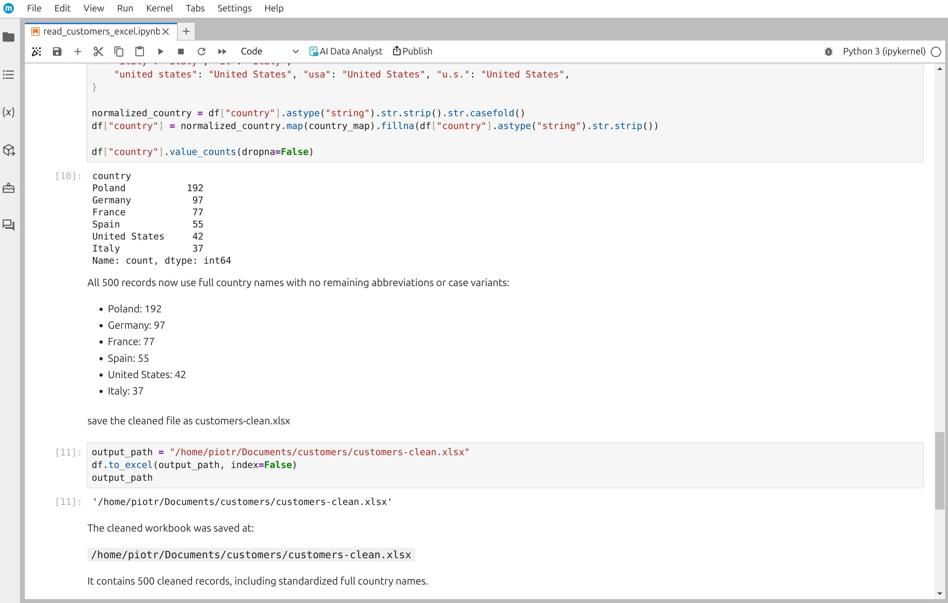This screenshot has width=948, height=603.
Task: Click the 'Spain: 55' bullet item
Action: pyautogui.click(x=128, y=358)
